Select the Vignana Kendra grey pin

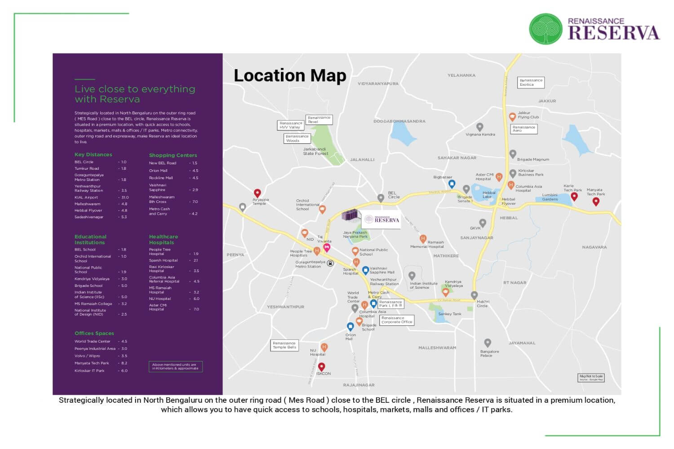(480, 128)
